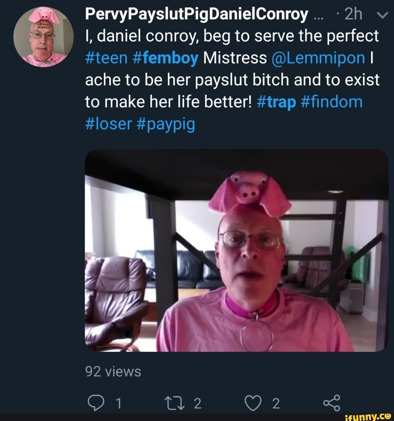Screen dimensions: 394x421
Task: Play the embedded video in the tweet
Action: point(236,251)
